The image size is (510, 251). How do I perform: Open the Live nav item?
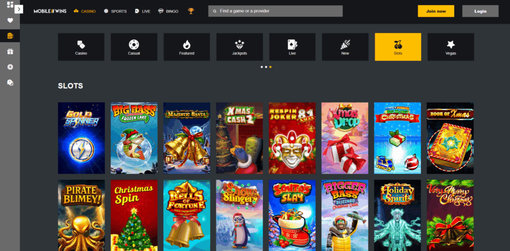pyautogui.click(x=142, y=11)
